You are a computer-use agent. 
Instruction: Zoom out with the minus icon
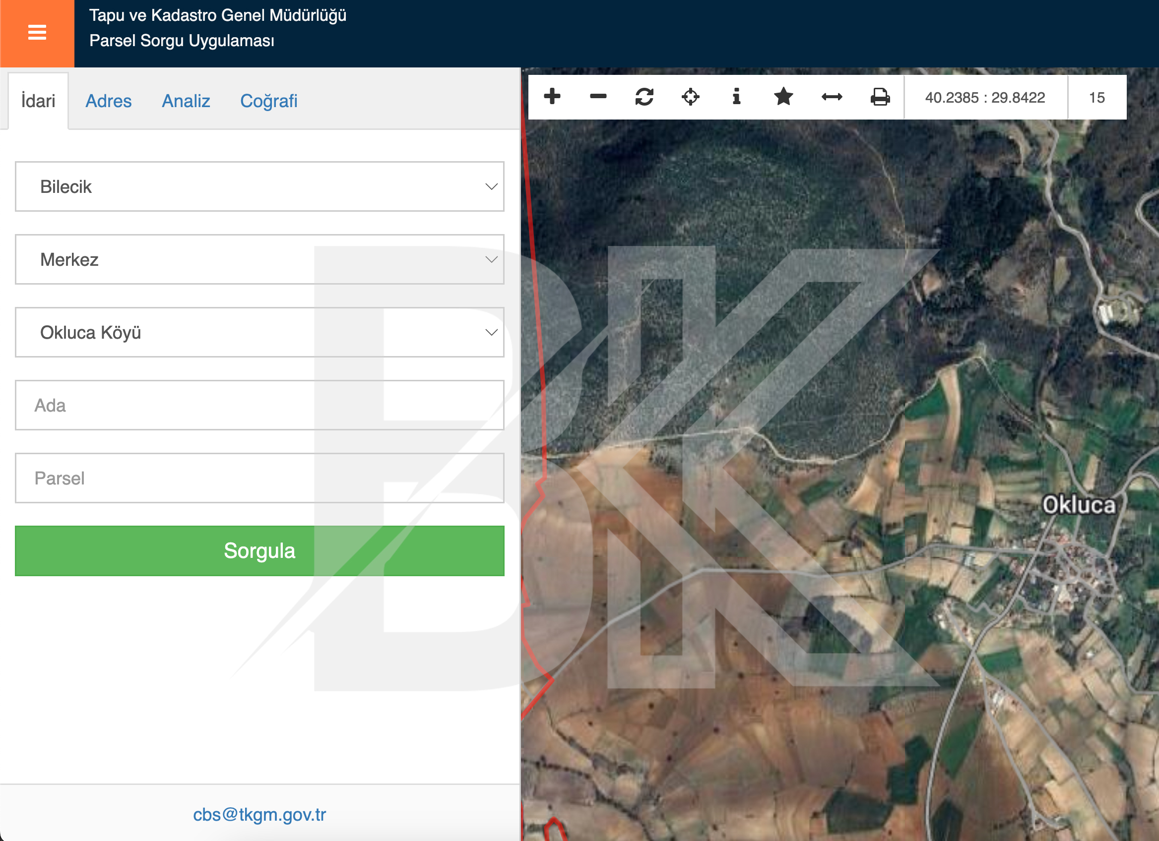598,97
